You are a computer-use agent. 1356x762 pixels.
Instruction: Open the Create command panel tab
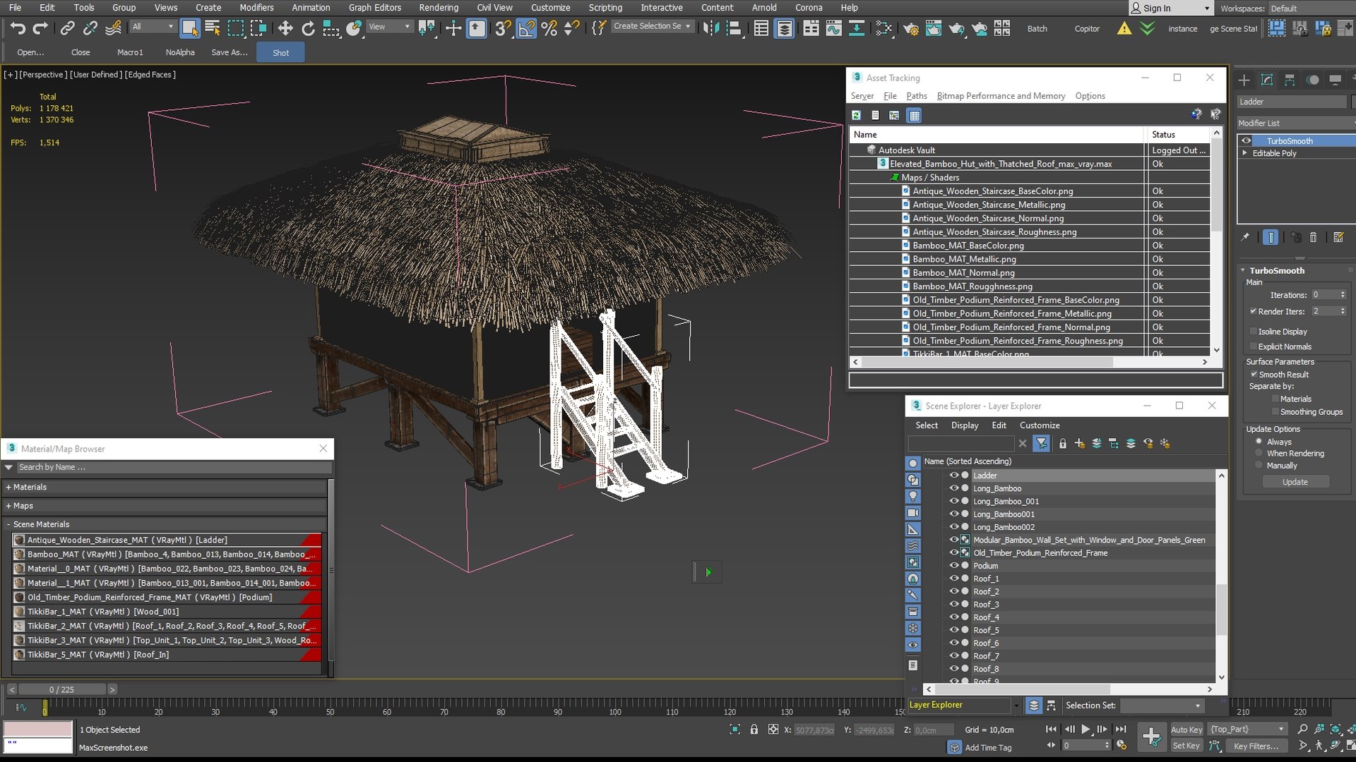(1244, 80)
